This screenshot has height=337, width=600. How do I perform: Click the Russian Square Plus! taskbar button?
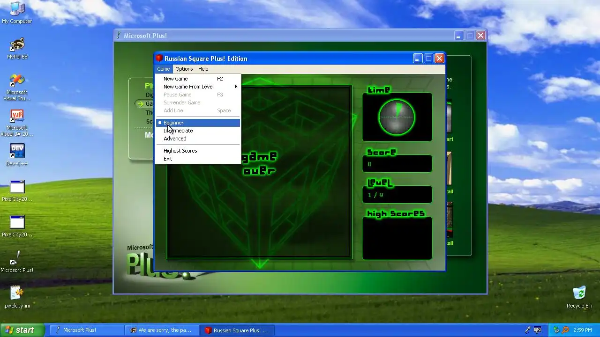coord(238,330)
